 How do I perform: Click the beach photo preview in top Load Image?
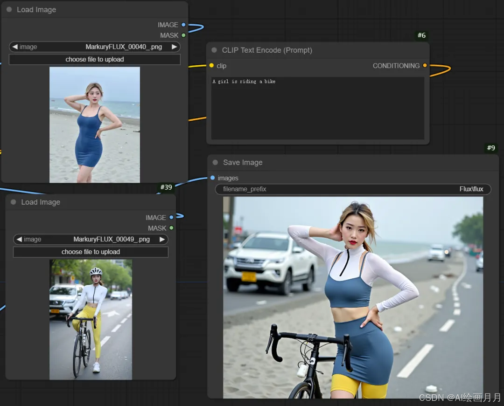(x=94, y=124)
